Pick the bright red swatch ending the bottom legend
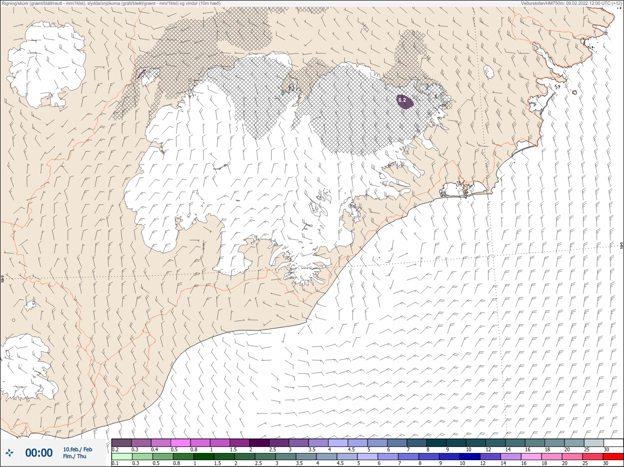The image size is (624, 467). coord(614,457)
